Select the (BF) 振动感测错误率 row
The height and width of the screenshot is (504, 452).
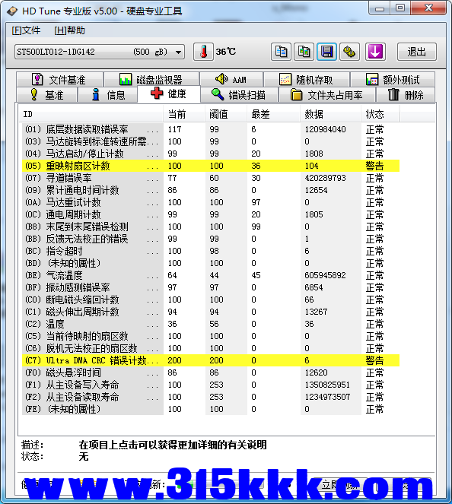point(211,287)
